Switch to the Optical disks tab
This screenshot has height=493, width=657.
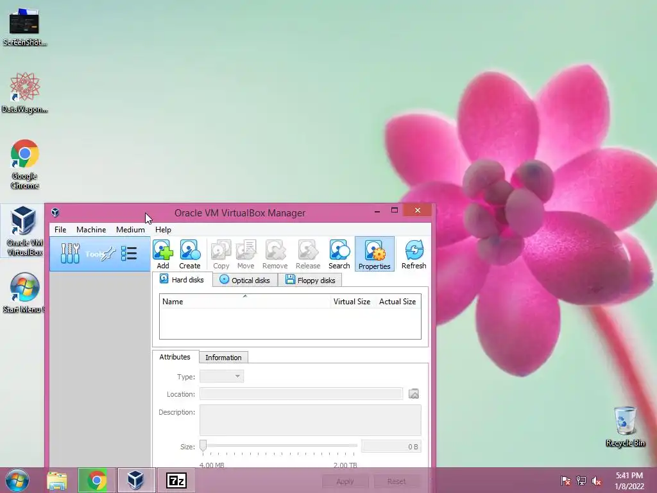[x=245, y=280]
